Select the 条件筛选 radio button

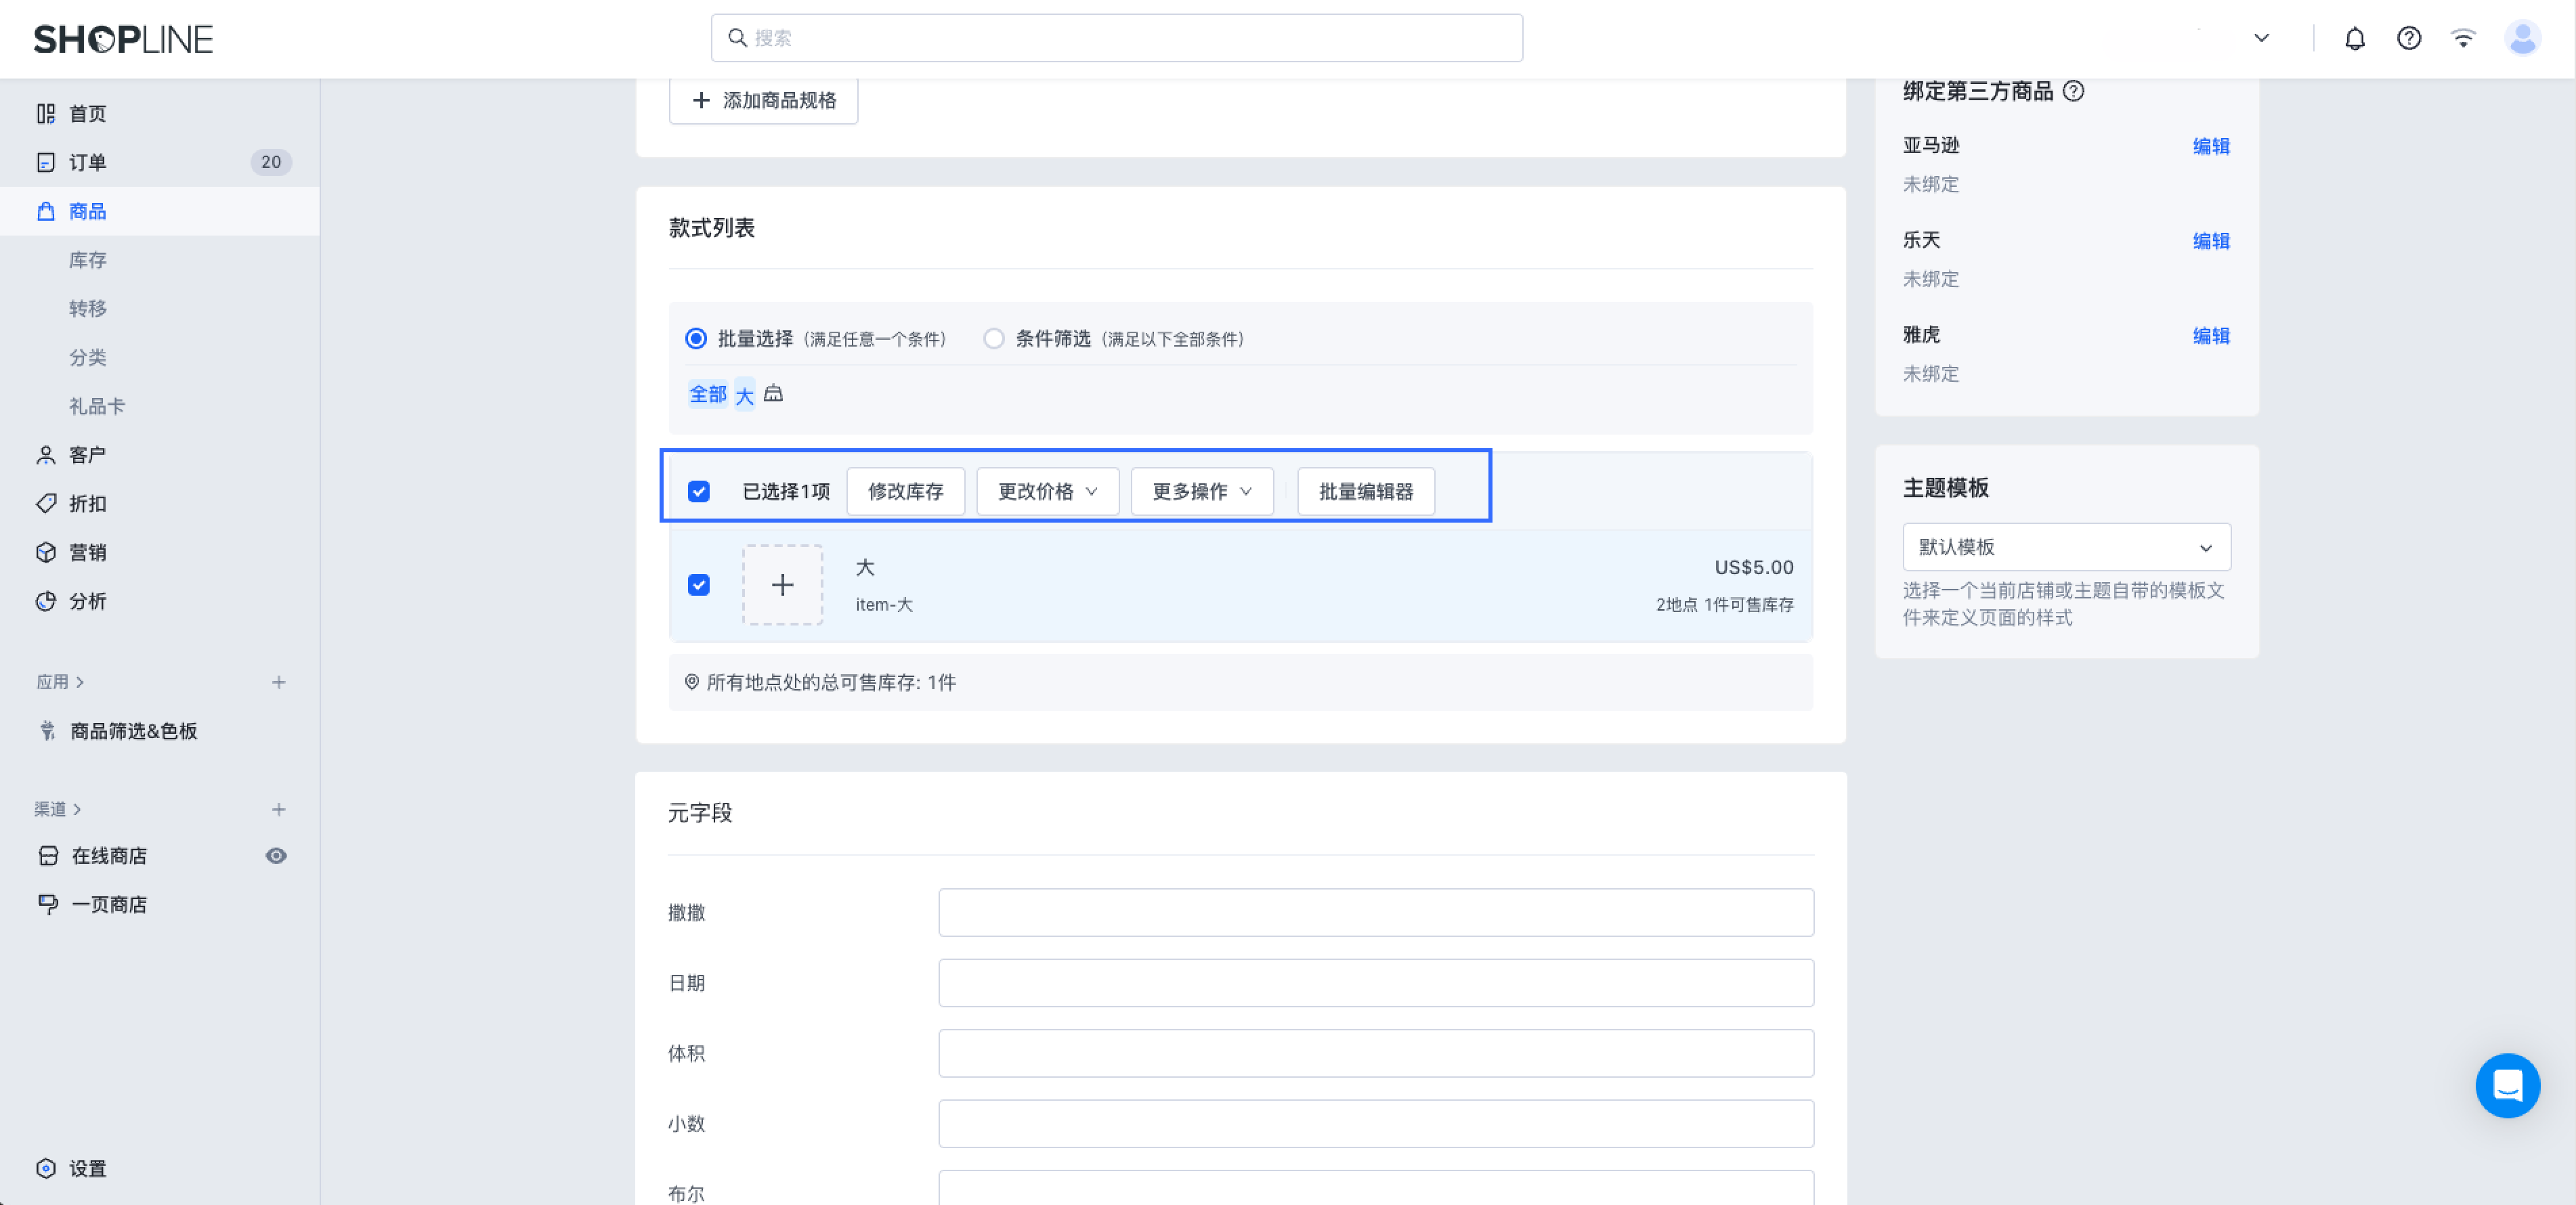[x=993, y=338]
